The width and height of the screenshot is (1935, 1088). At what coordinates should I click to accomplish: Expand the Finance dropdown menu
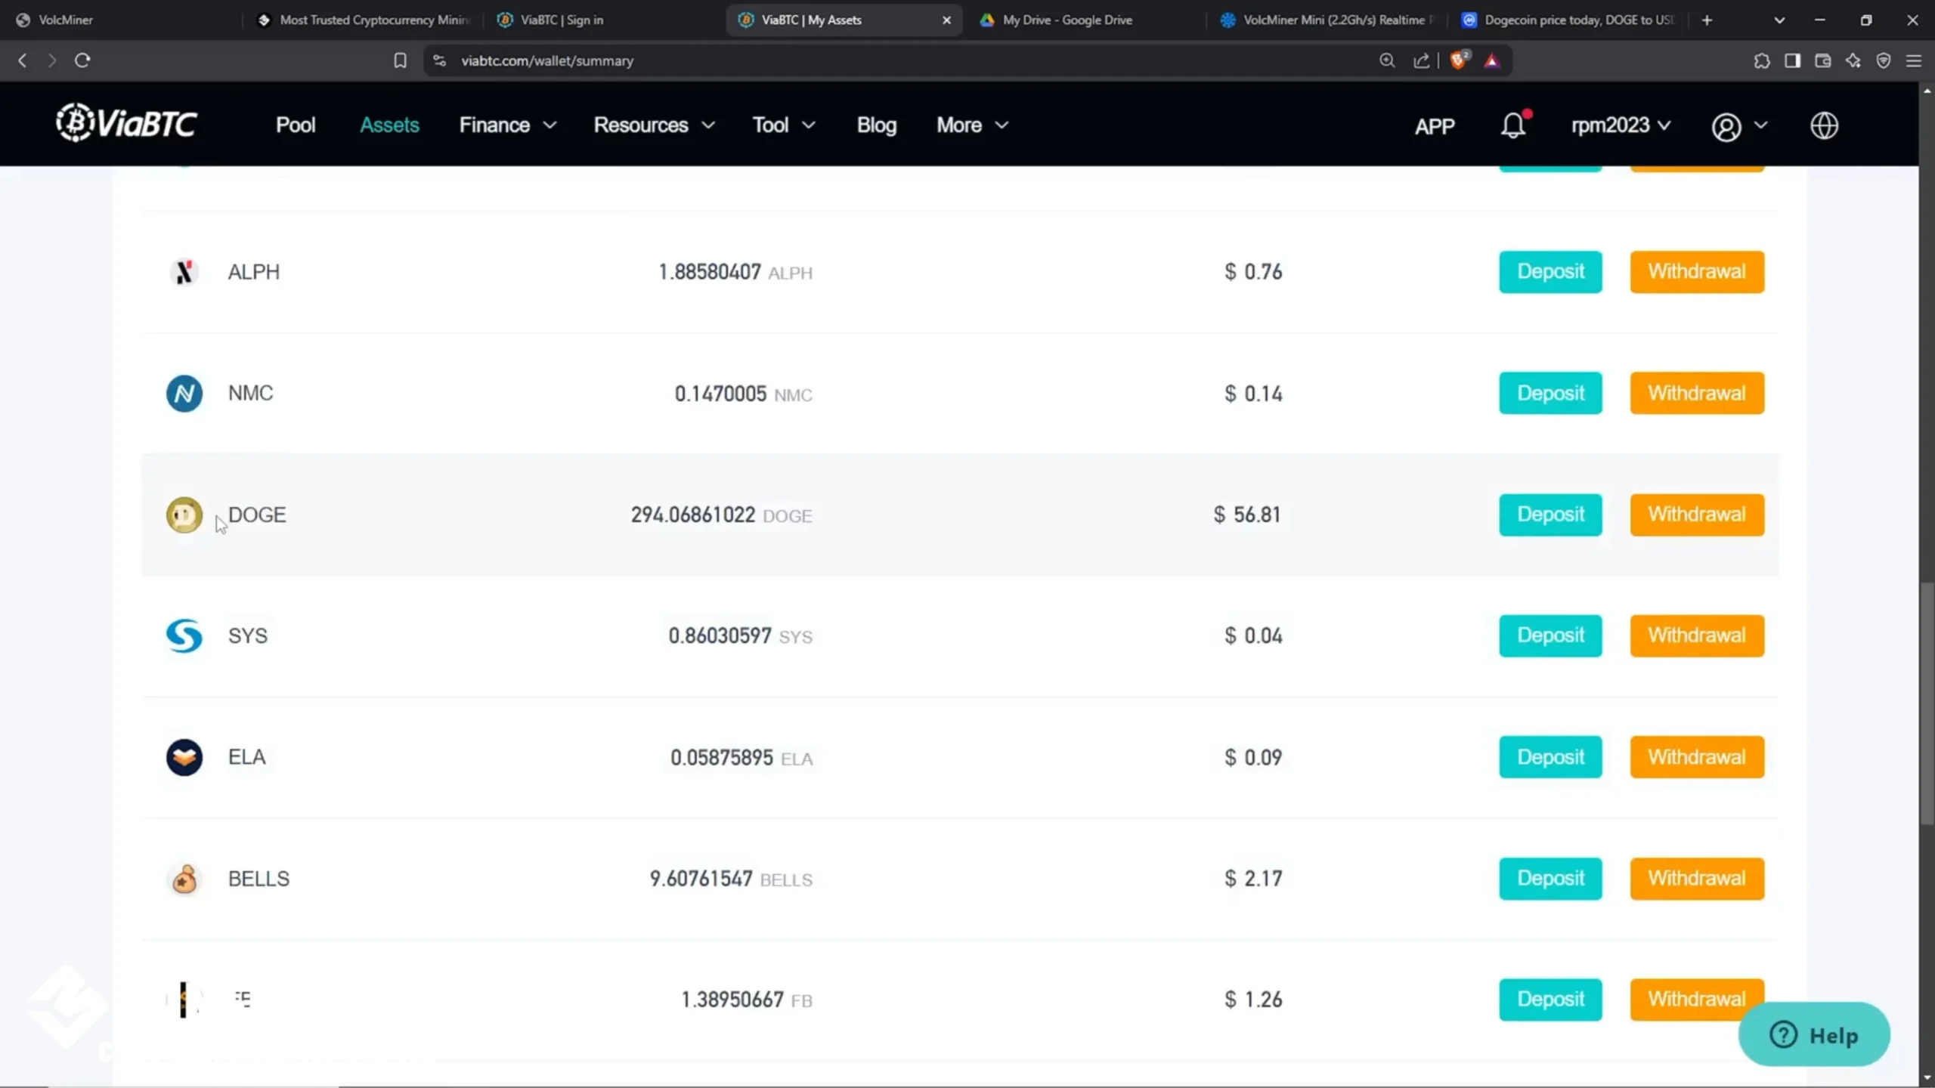point(507,125)
